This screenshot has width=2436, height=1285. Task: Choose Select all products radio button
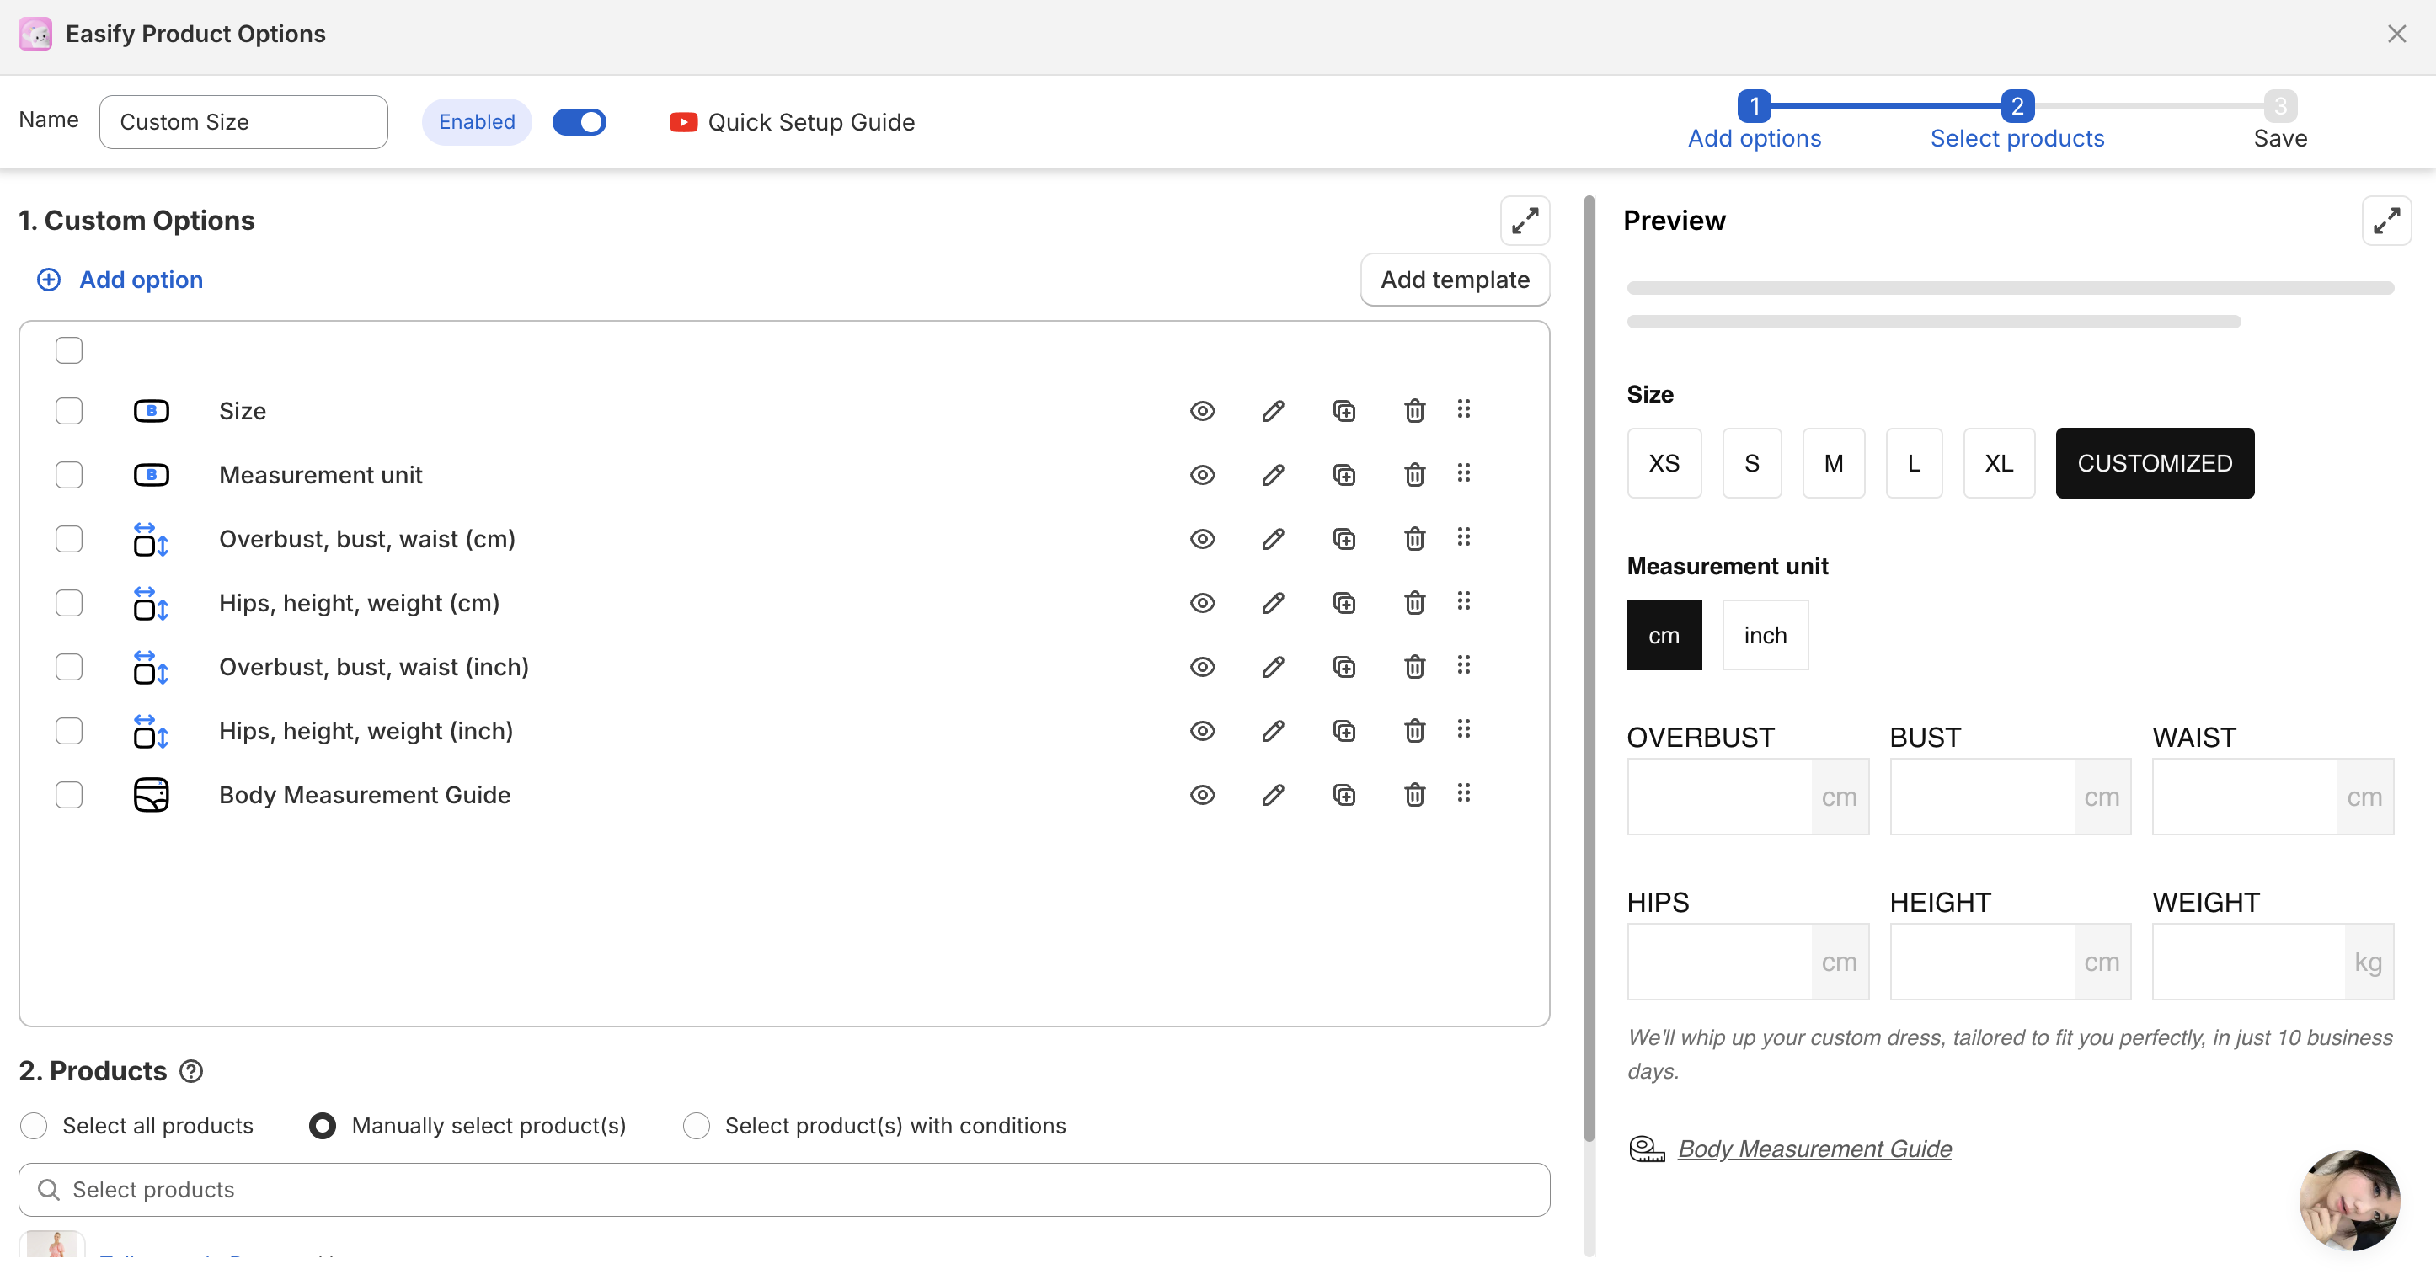(x=34, y=1126)
